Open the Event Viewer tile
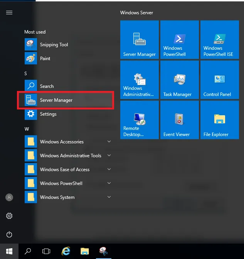 pyautogui.click(x=180, y=120)
